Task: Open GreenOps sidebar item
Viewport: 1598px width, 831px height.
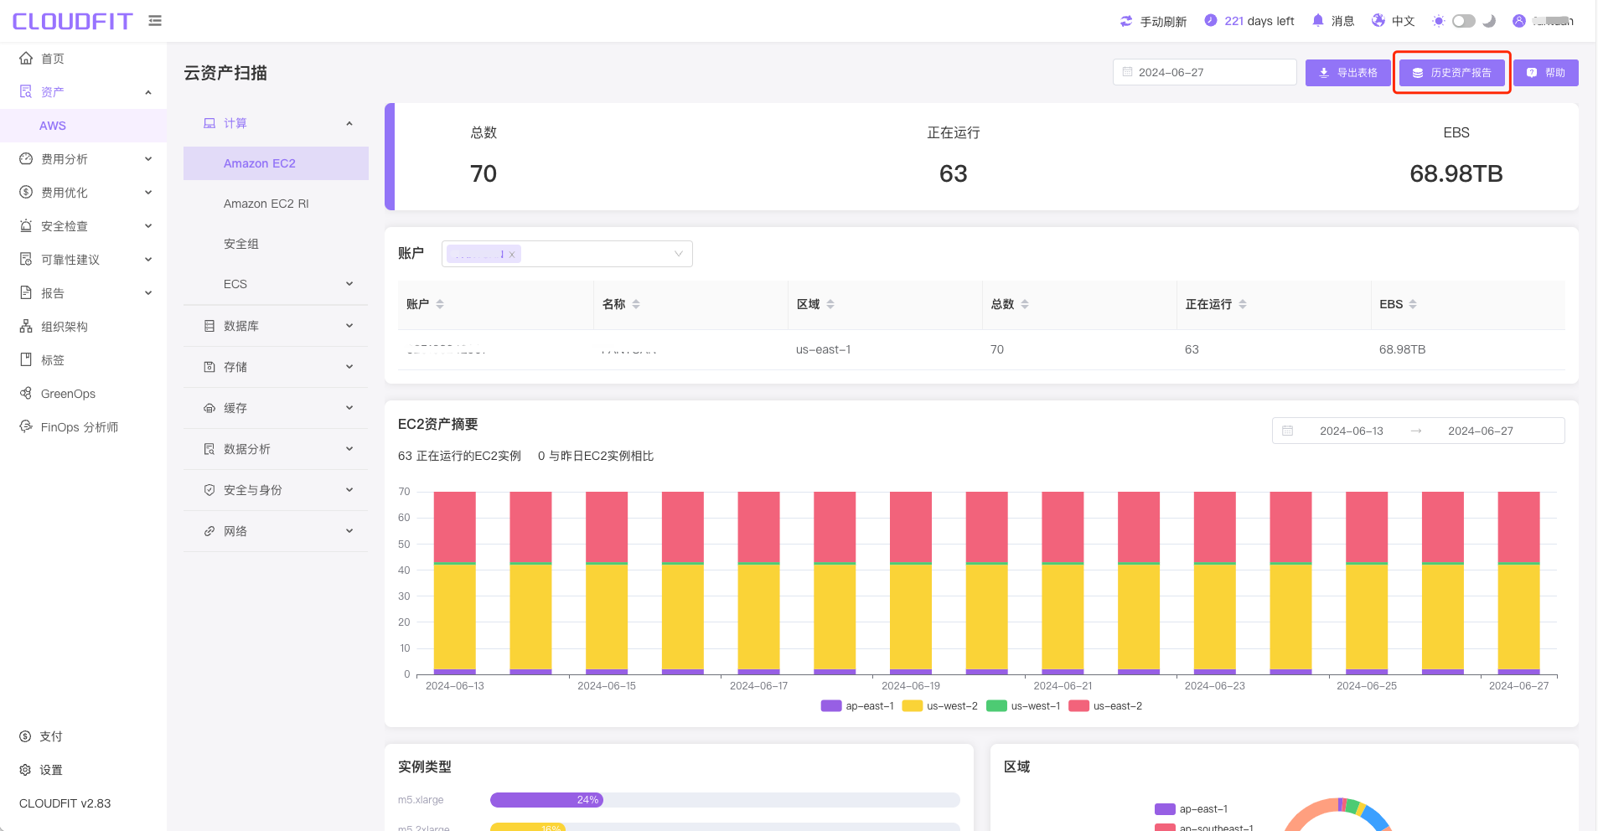Action: pyautogui.click(x=84, y=394)
